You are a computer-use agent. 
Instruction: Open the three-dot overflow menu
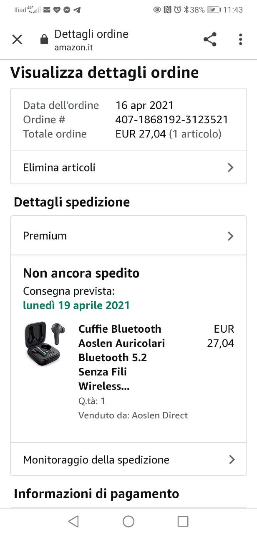point(240,40)
